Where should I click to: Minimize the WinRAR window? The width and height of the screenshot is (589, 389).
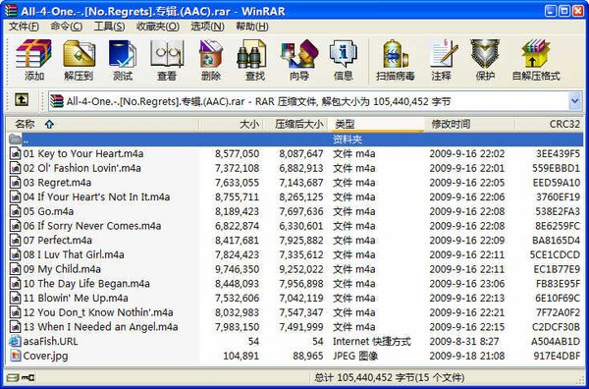pos(551,11)
